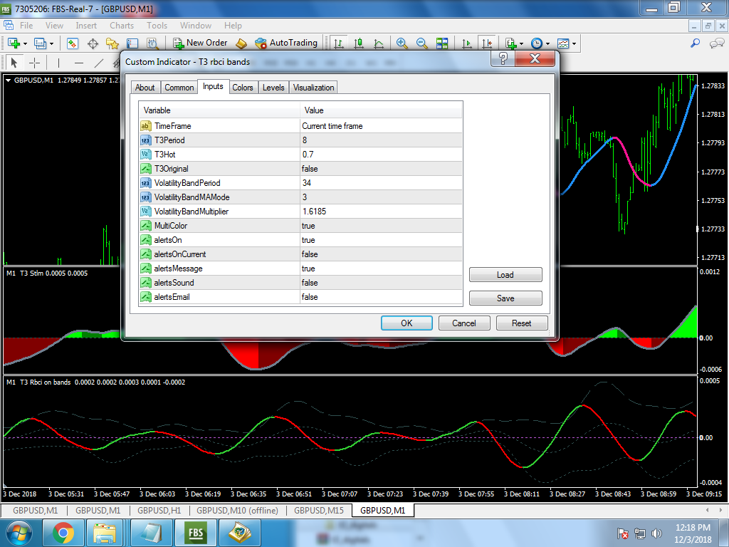
Task: Open the MetaEditor icon in toolbar
Action: (x=241, y=43)
